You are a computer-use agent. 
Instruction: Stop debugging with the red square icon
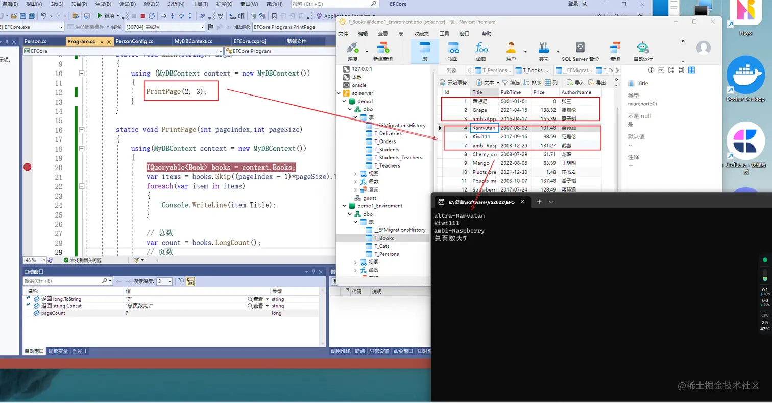pyautogui.click(x=142, y=16)
